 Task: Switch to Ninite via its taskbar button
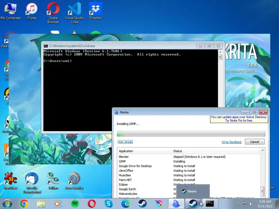pos(176,204)
